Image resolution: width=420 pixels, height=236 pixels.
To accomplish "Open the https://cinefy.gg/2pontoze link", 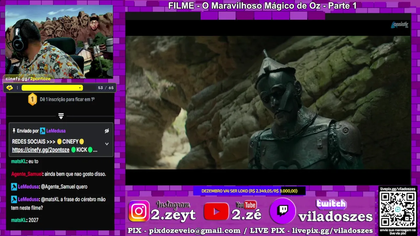I will 41,150.
